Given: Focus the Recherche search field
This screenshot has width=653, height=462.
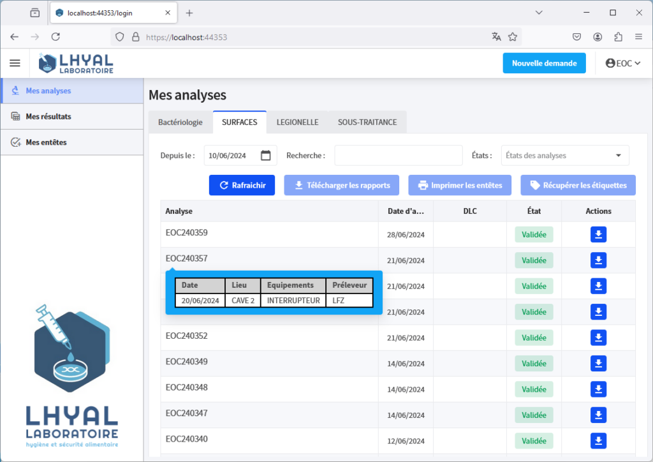Looking at the screenshot, I should 399,156.
